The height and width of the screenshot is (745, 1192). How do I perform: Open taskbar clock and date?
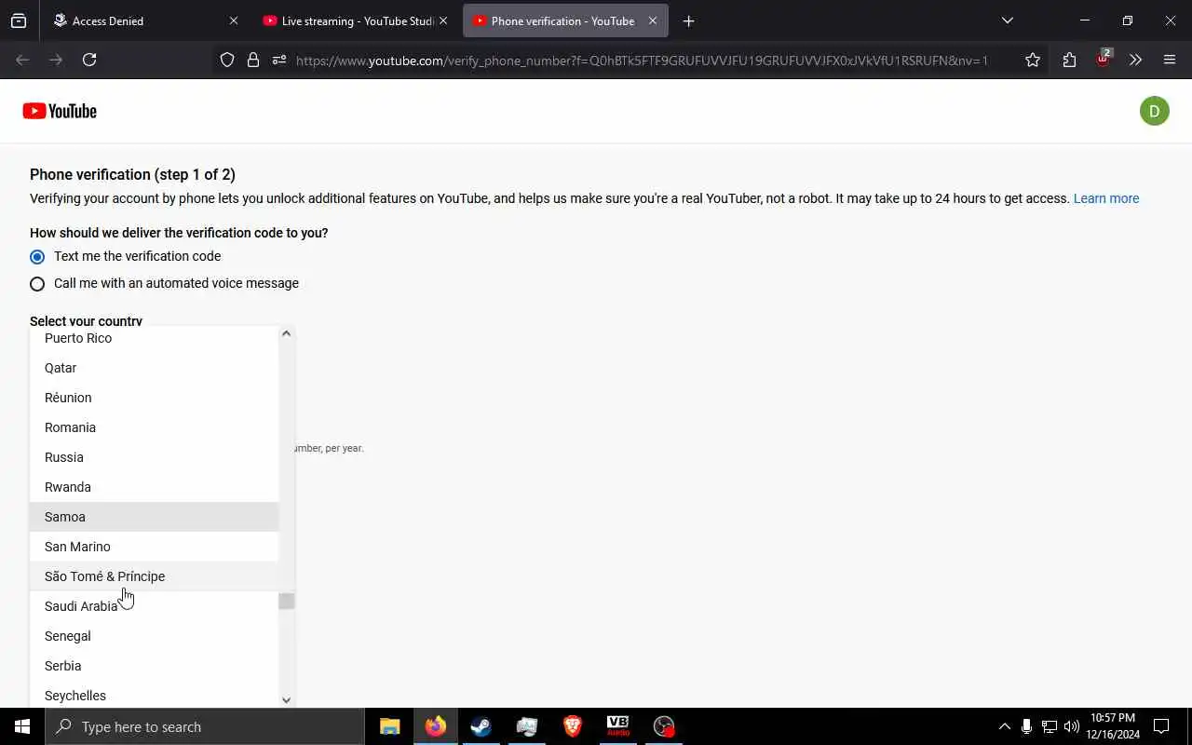point(1112,726)
